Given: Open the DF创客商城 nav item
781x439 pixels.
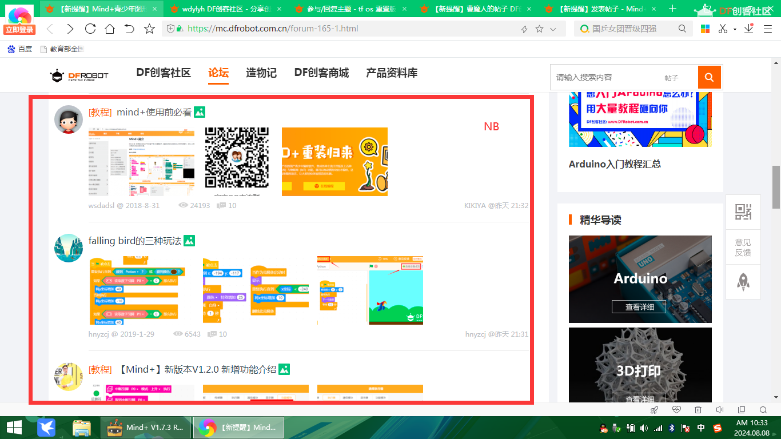Looking at the screenshot, I should 321,73.
